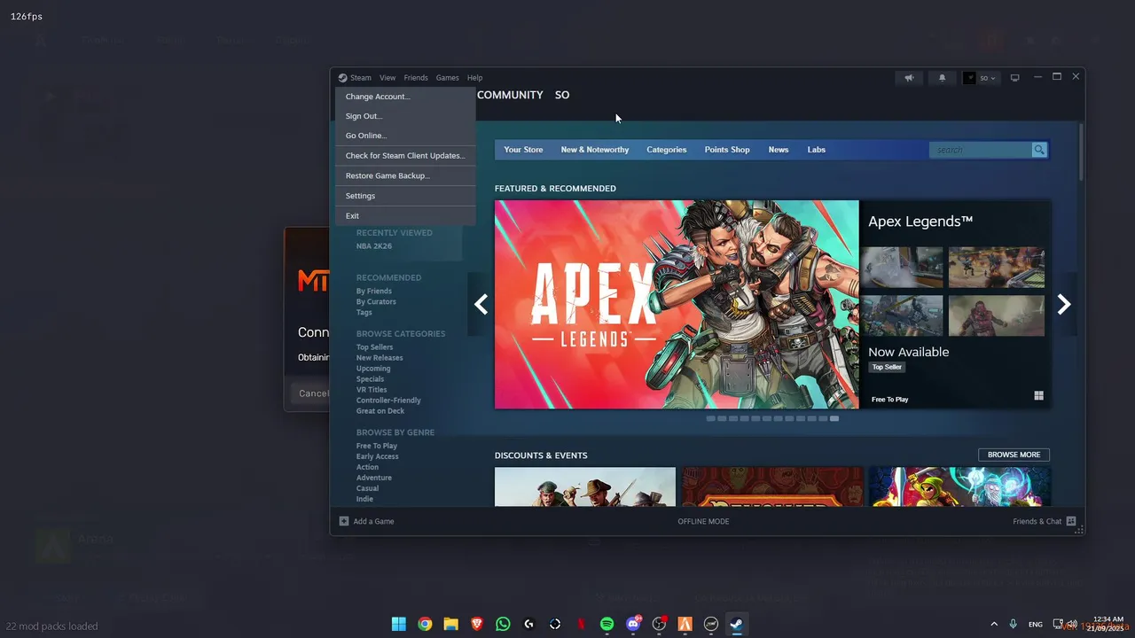Open Spotify from taskbar

click(607, 624)
